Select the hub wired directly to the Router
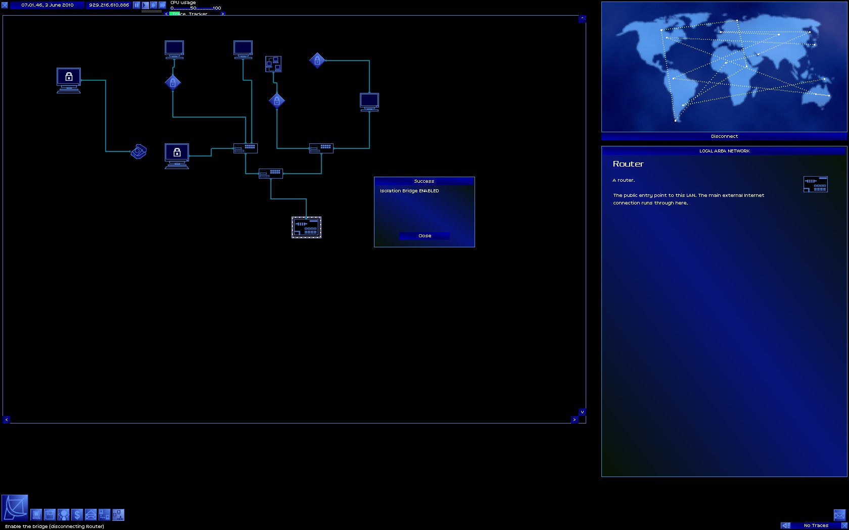This screenshot has height=530, width=849. pyautogui.click(x=271, y=174)
